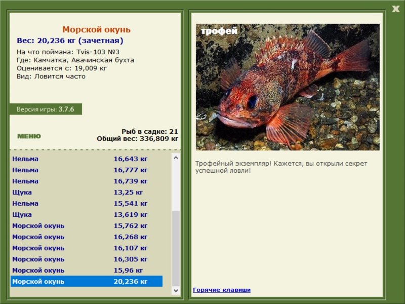
Task: Click the trophy sea perch photo
Action: 287,87
